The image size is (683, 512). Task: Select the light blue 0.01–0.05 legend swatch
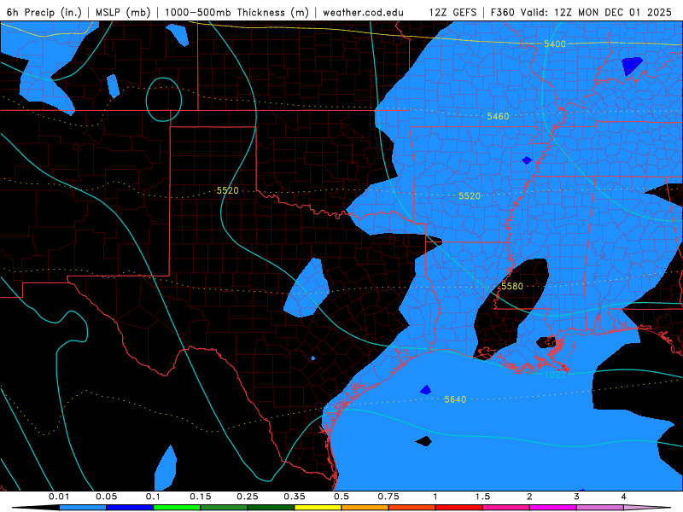coord(83,508)
